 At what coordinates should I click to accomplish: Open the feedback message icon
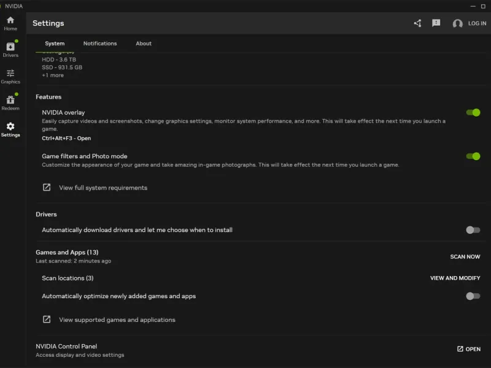click(436, 23)
